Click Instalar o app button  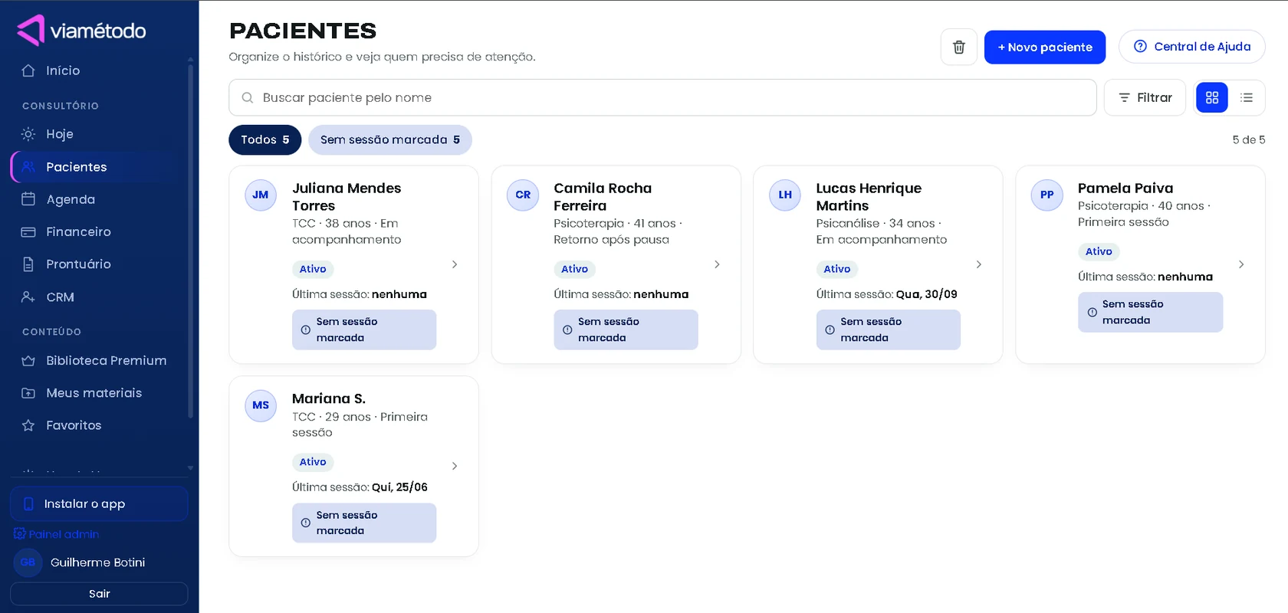pyautogui.click(x=99, y=503)
